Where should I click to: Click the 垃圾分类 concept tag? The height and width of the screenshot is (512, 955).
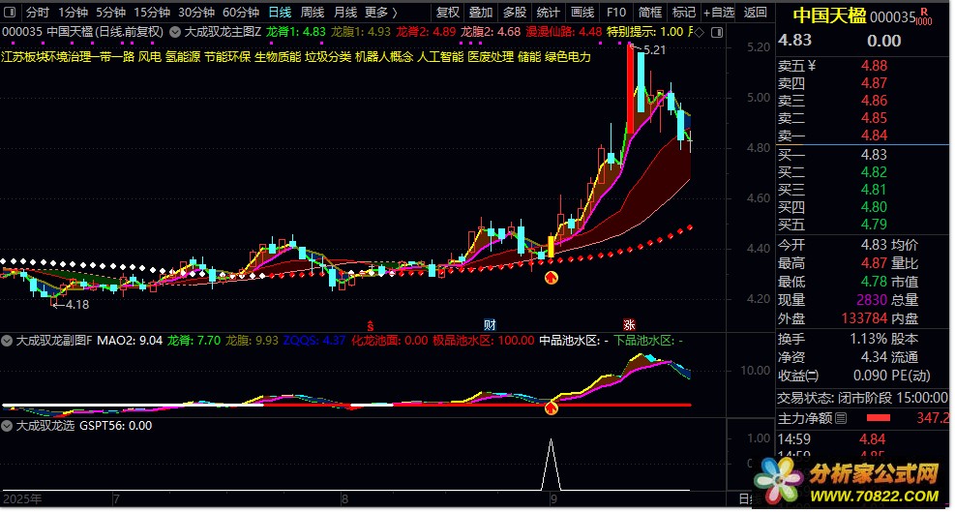pyautogui.click(x=328, y=57)
